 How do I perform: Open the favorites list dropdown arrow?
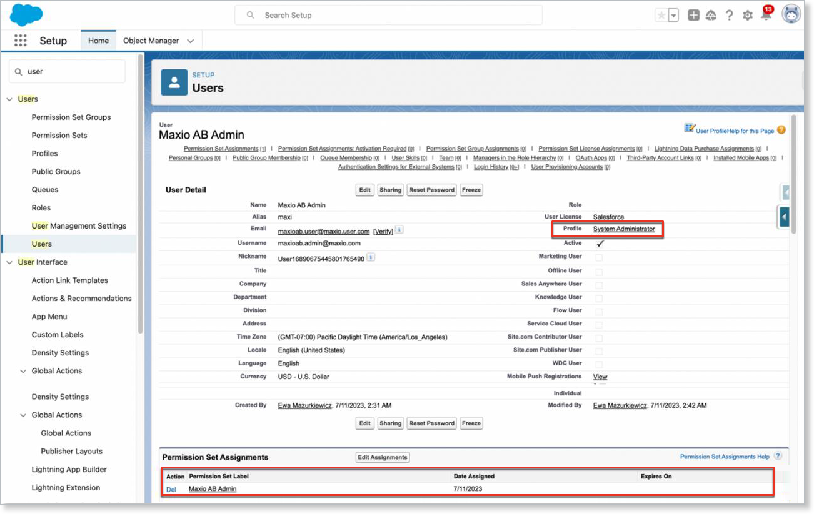(673, 16)
